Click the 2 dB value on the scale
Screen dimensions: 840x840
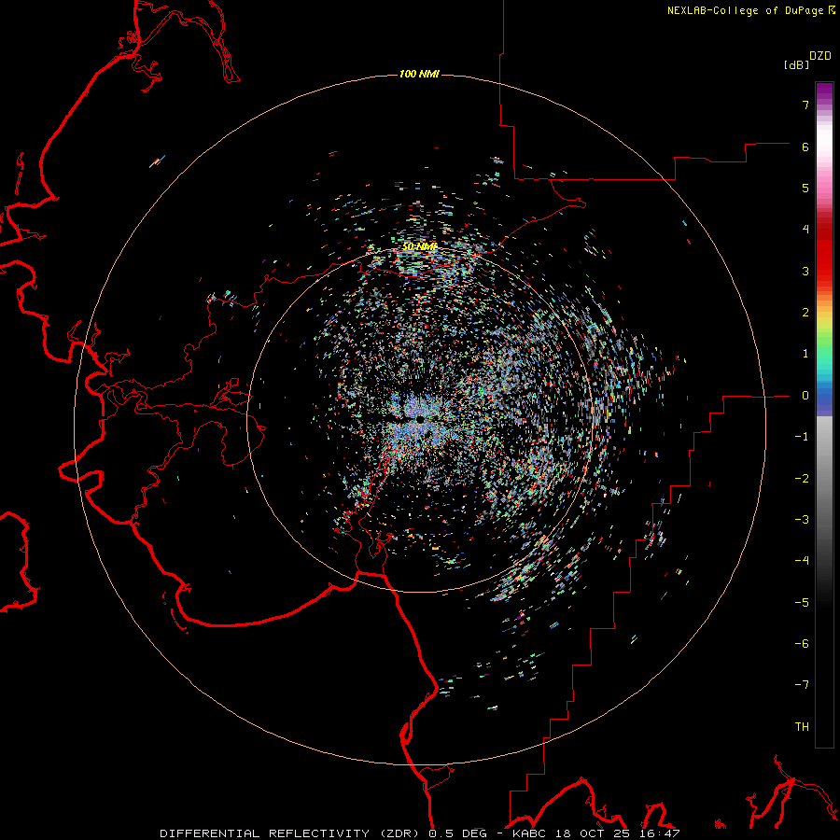(x=805, y=313)
